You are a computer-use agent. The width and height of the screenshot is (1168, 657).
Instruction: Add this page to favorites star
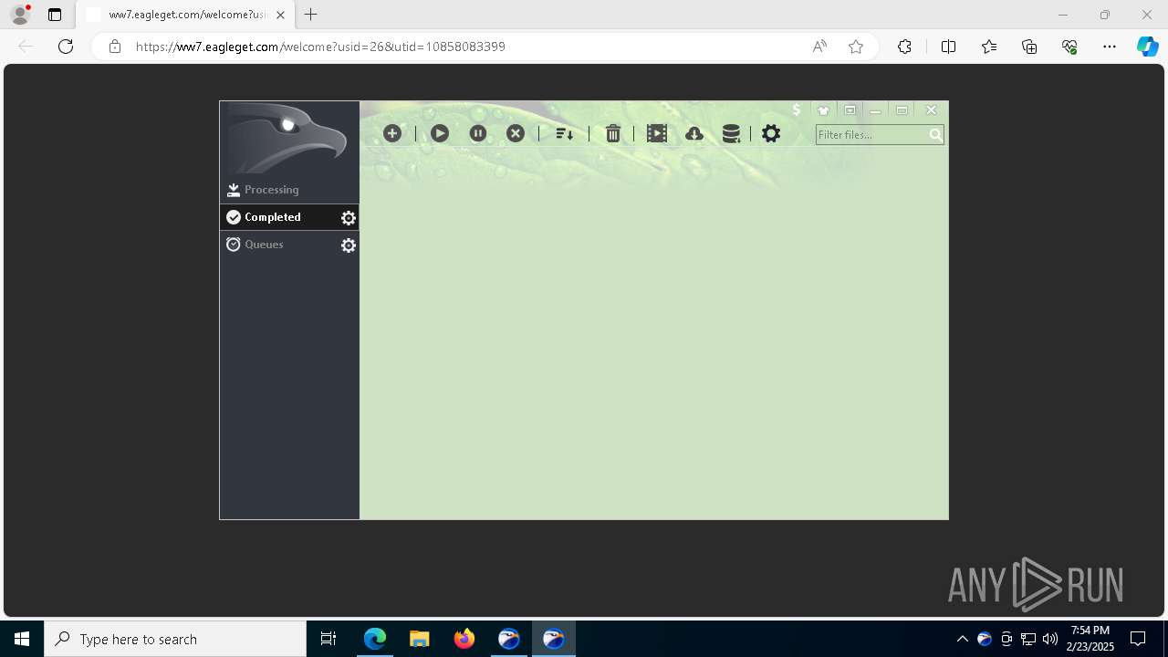click(856, 47)
